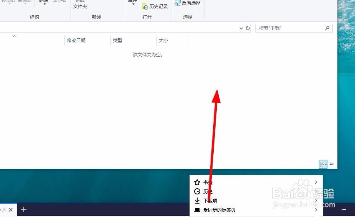Sort by 修改日期 column header

[76, 40]
